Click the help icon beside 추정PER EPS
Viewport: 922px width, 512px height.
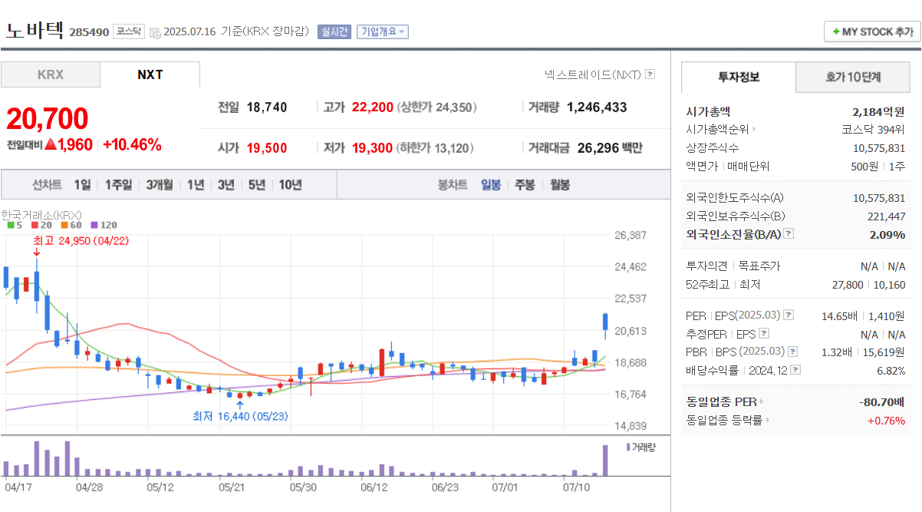click(764, 334)
